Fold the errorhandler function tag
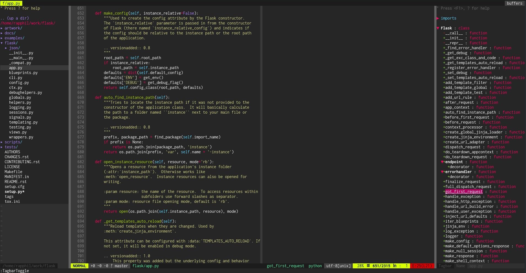The height and width of the screenshot is (273, 526). pyautogui.click(x=442, y=172)
